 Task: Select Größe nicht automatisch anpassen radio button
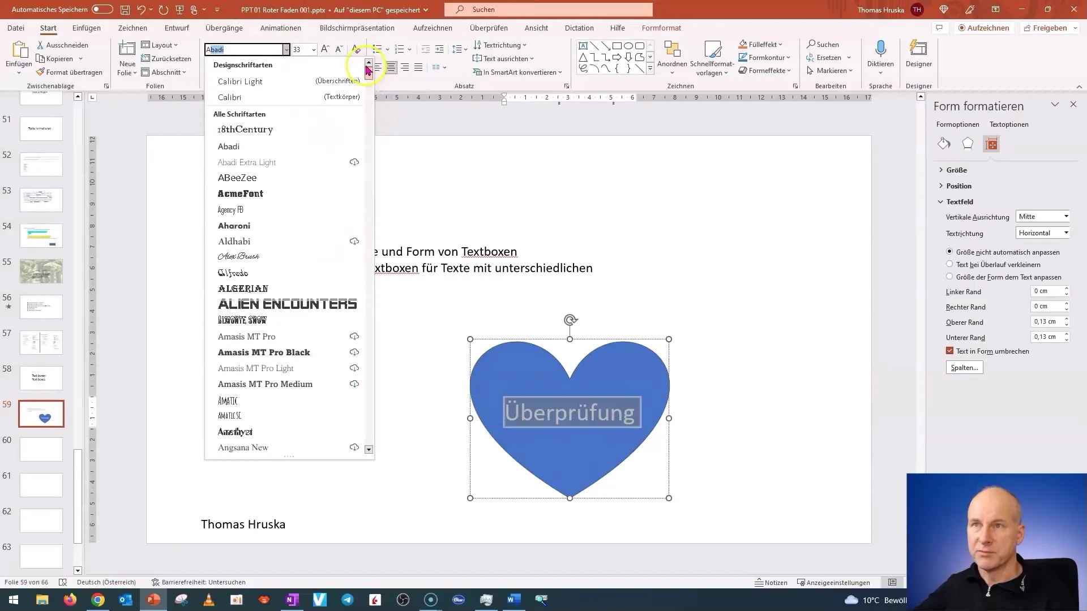[949, 251]
